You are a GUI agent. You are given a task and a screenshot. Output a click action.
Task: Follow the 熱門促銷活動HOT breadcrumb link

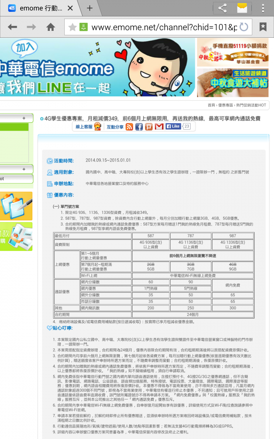pyautogui.click(x=251, y=105)
